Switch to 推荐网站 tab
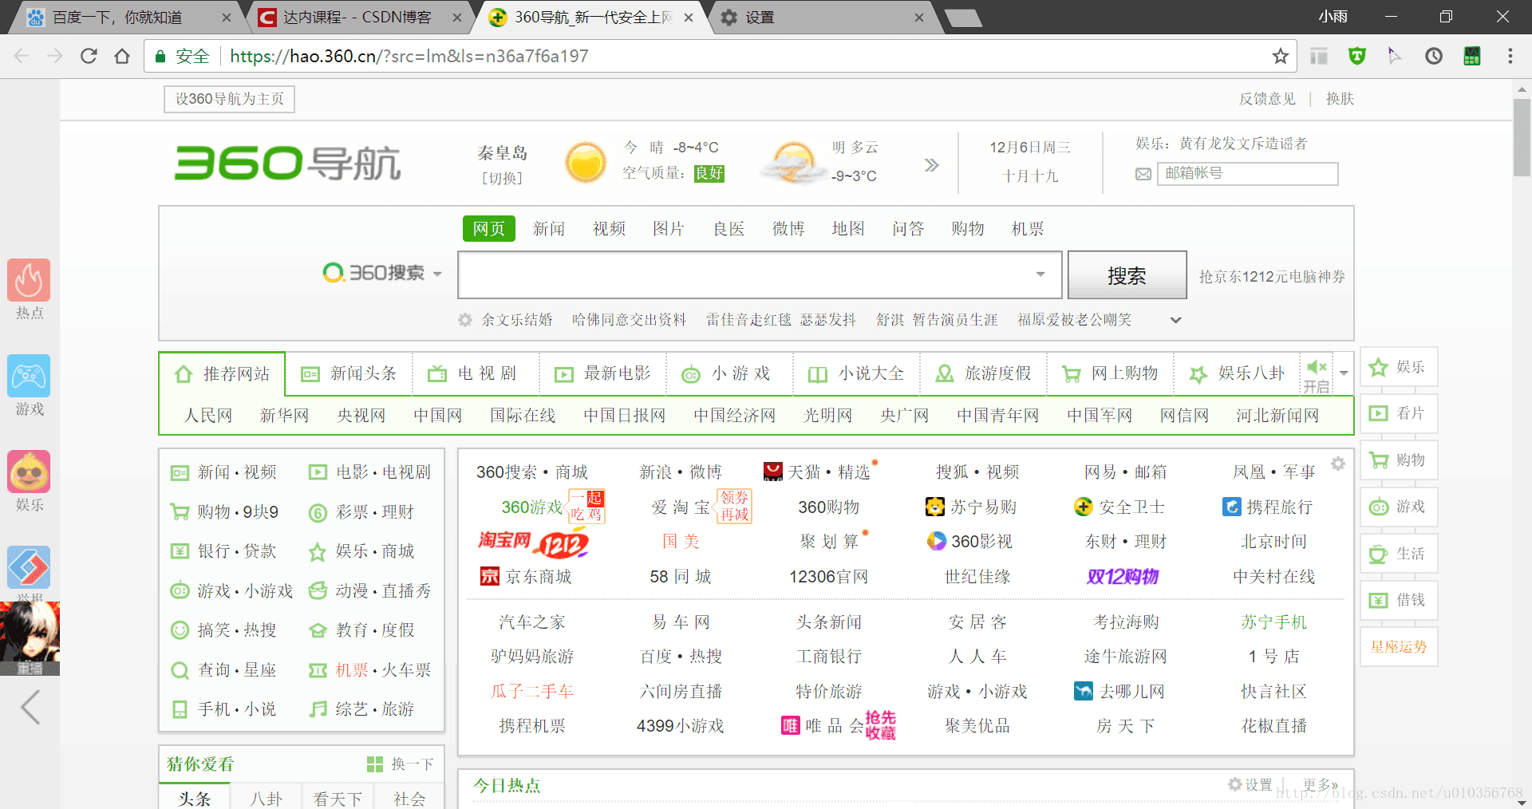This screenshot has width=1532, height=809. [x=222, y=373]
